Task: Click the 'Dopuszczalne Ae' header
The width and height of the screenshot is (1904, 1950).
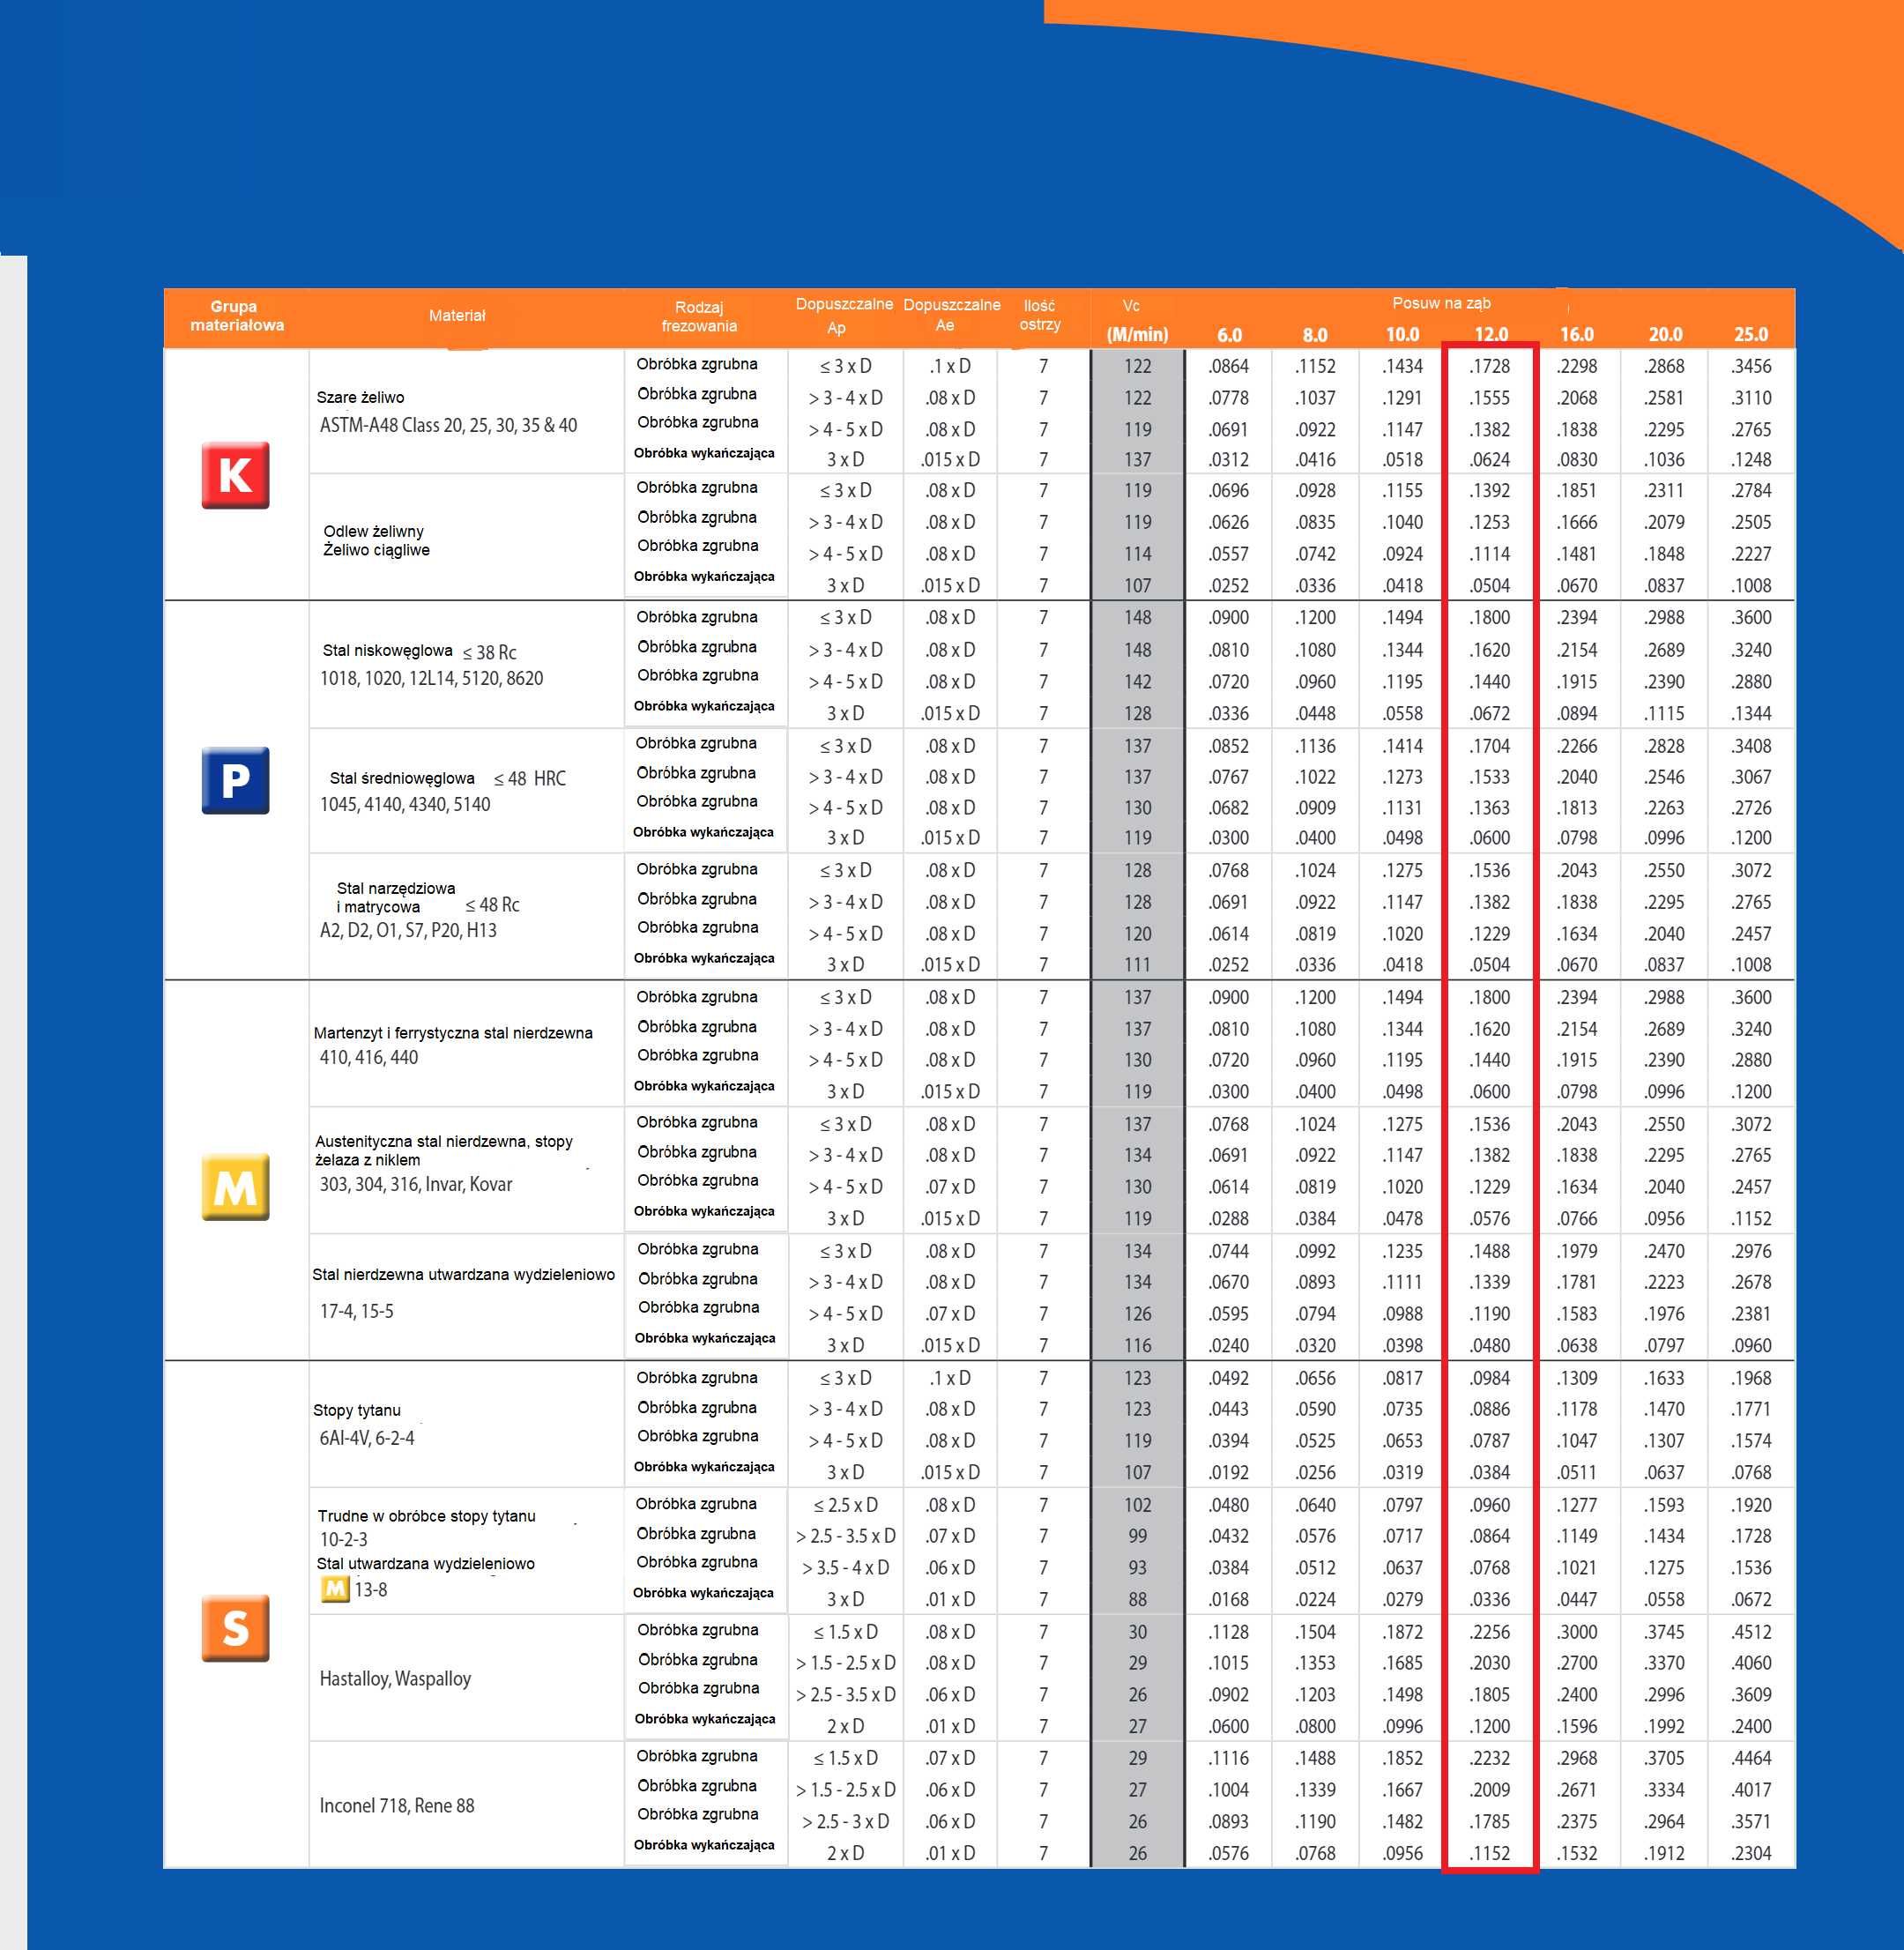Action: (x=951, y=315)
